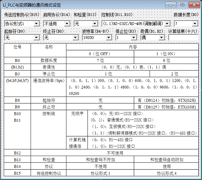Click the B3 bit number cell
202x180 pixels.
tap(17, 74)
